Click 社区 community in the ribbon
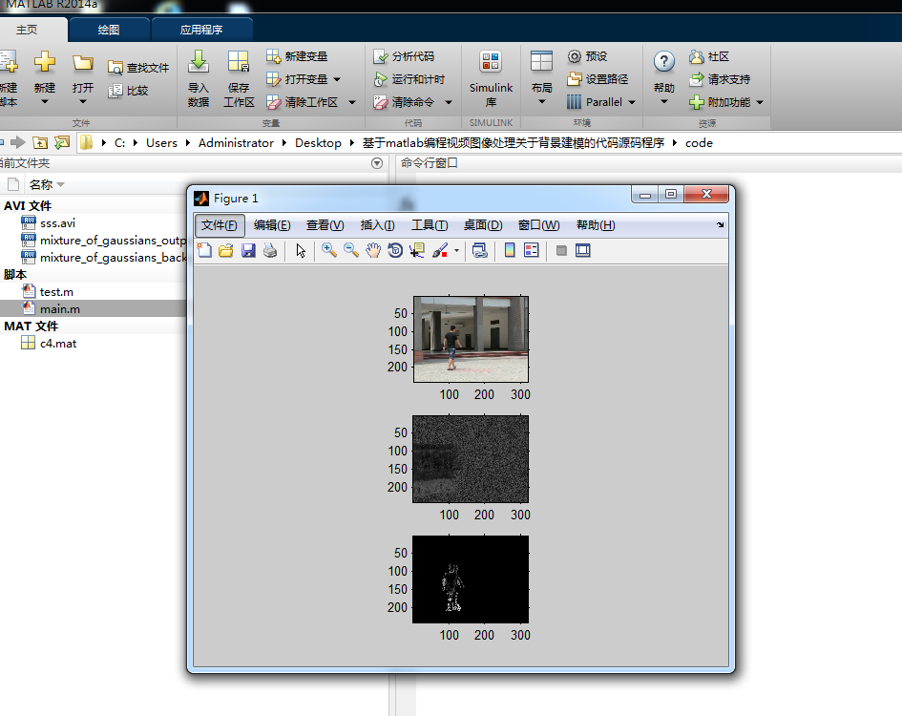This screenshot has height=716, width=902. pos(708,56)
